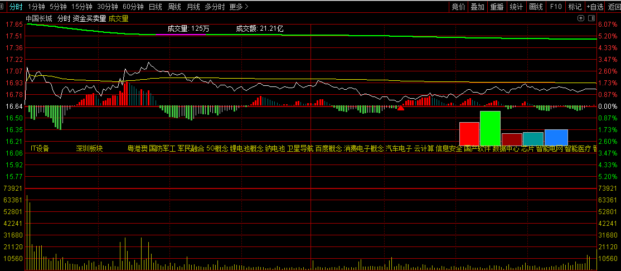621x271 pixels.
Task: Click the 0.00% label on the right axis
Action: coord(608,107)
